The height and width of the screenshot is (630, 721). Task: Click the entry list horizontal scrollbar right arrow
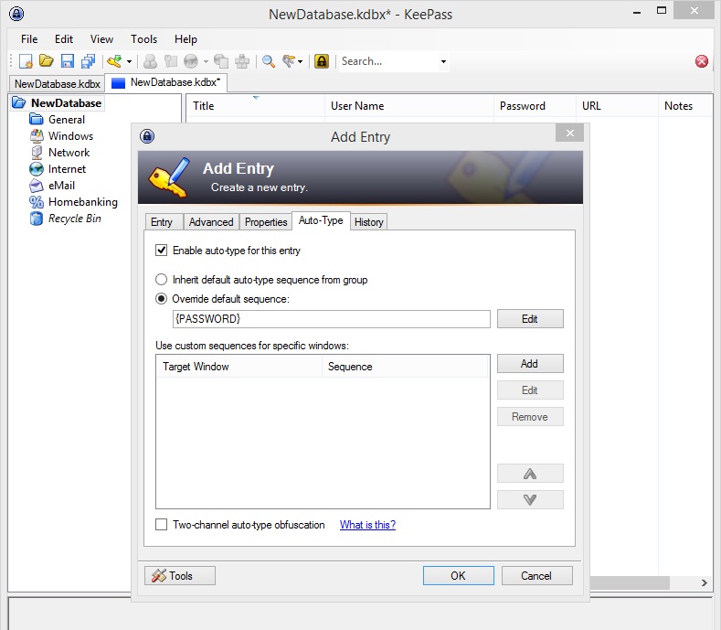coord(705,582)
